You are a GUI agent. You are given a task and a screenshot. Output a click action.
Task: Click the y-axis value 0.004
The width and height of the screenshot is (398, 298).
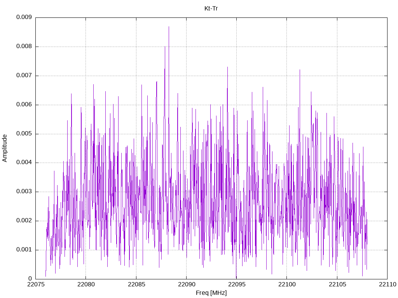click(x=24, y=163)
